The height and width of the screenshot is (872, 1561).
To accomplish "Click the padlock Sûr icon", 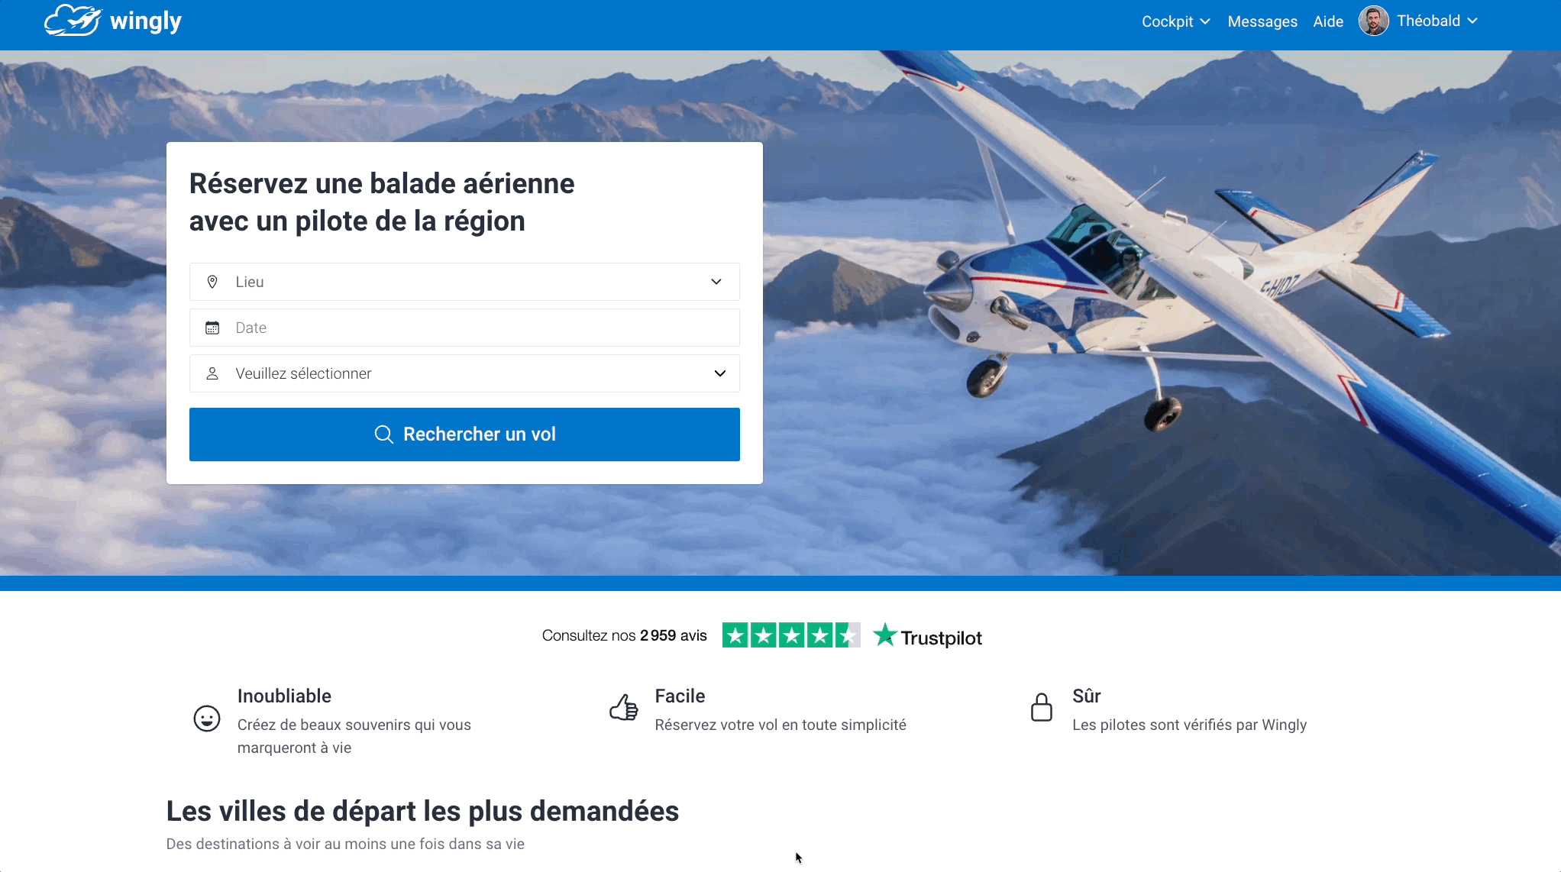I will pyautogui.click(x=1042, y=707).
